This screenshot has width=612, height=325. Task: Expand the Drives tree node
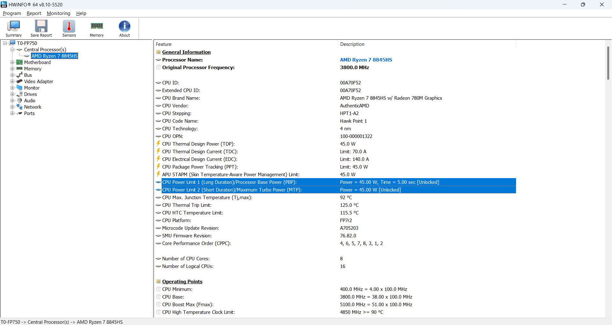click(12, 94)
